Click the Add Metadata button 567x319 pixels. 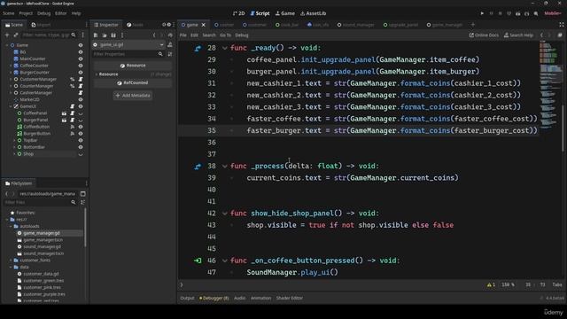133,96
